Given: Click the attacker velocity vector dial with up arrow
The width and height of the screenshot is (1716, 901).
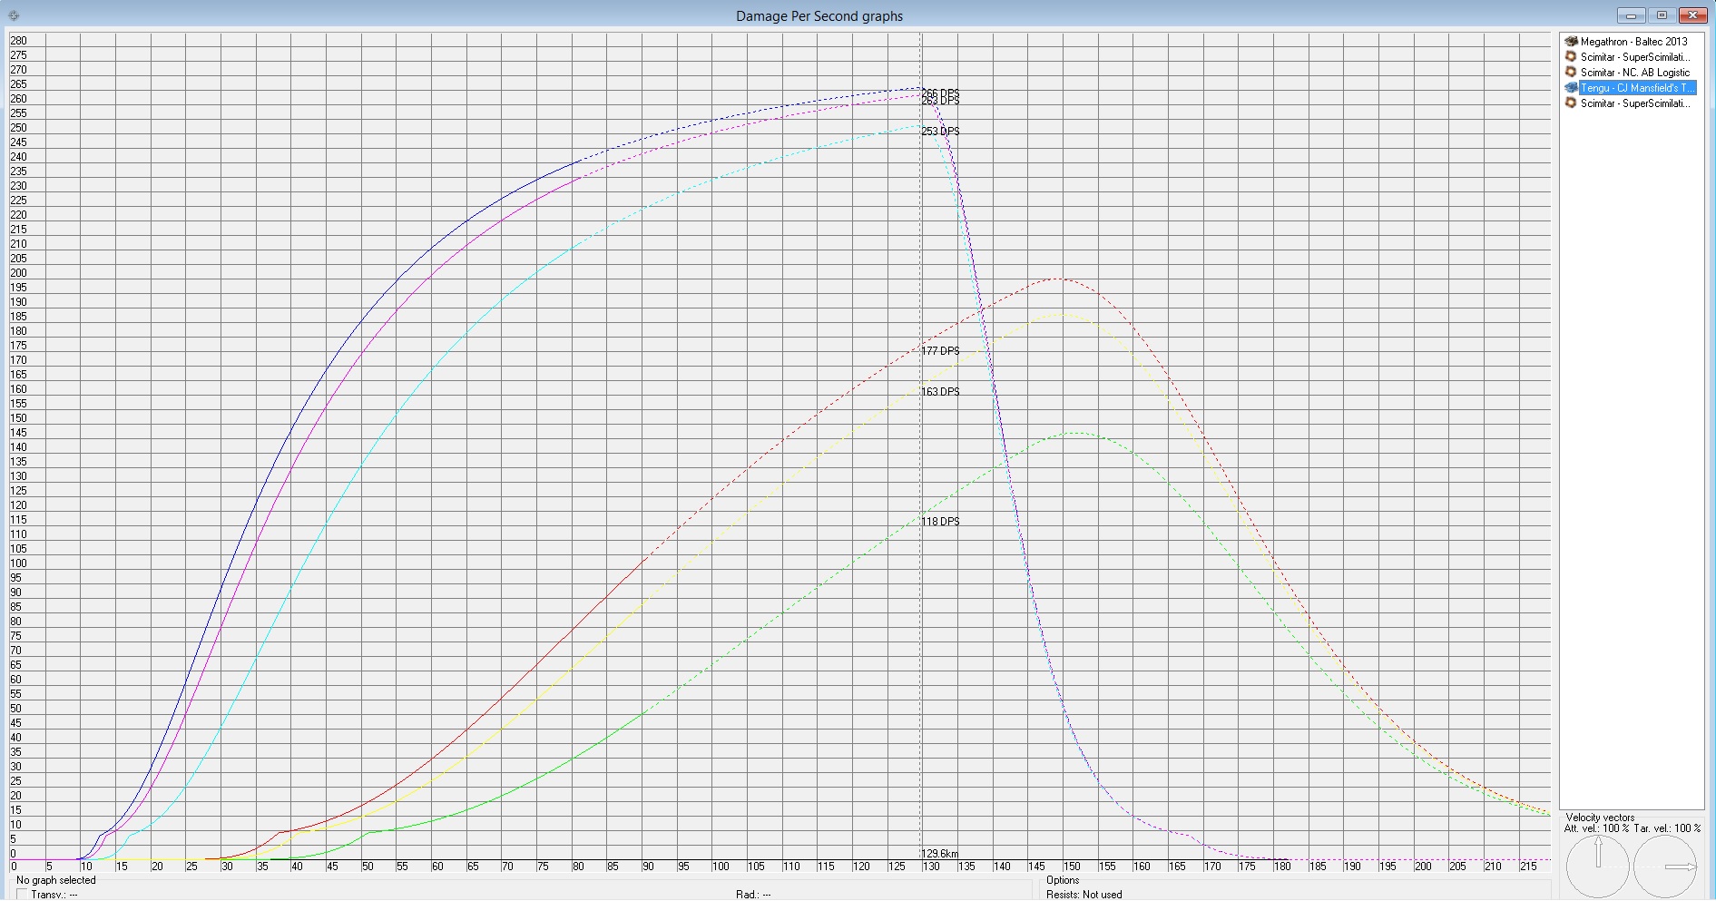Looking at the screenshot, I should click(1598, 867).
